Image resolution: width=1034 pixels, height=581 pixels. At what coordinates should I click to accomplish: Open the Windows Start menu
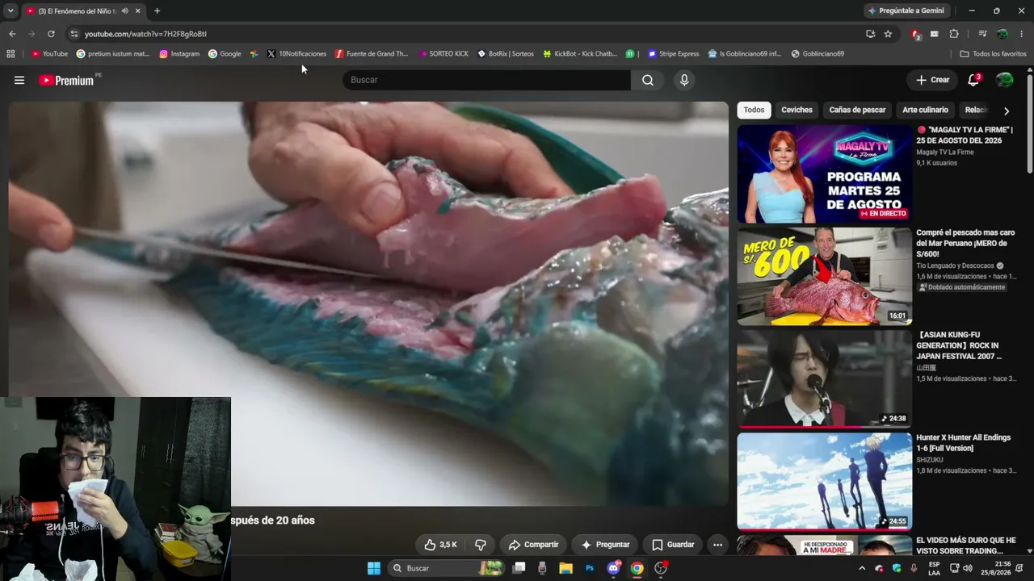click(374, 568)
